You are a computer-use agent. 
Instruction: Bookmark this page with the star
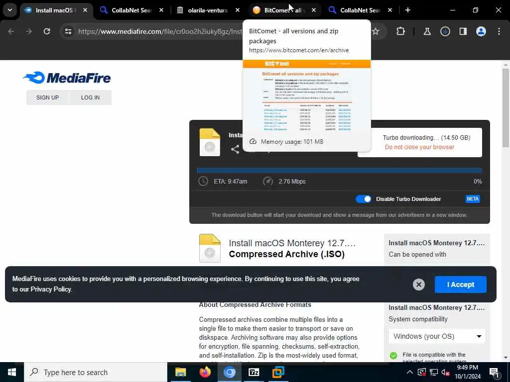[x=376, y=31]
